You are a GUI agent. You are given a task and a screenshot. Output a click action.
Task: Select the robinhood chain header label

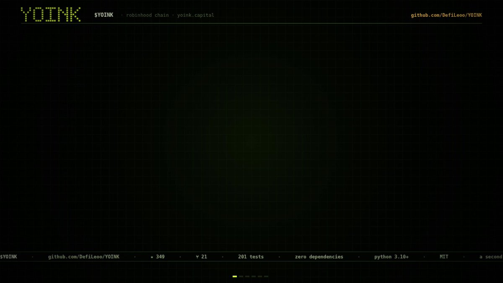point(148,15)
